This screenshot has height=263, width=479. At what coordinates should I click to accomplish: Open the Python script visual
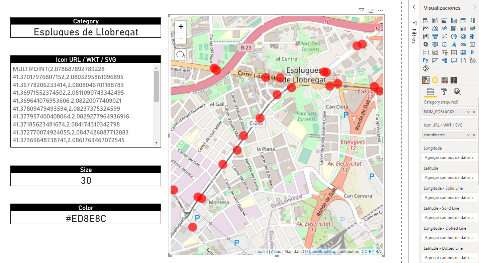coord(425,60)
